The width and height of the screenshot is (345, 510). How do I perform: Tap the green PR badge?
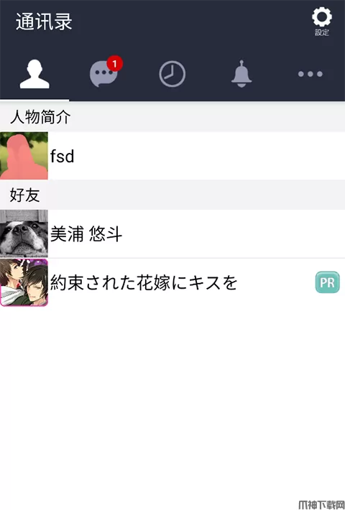pyautogui.click(x=328, y=282)
